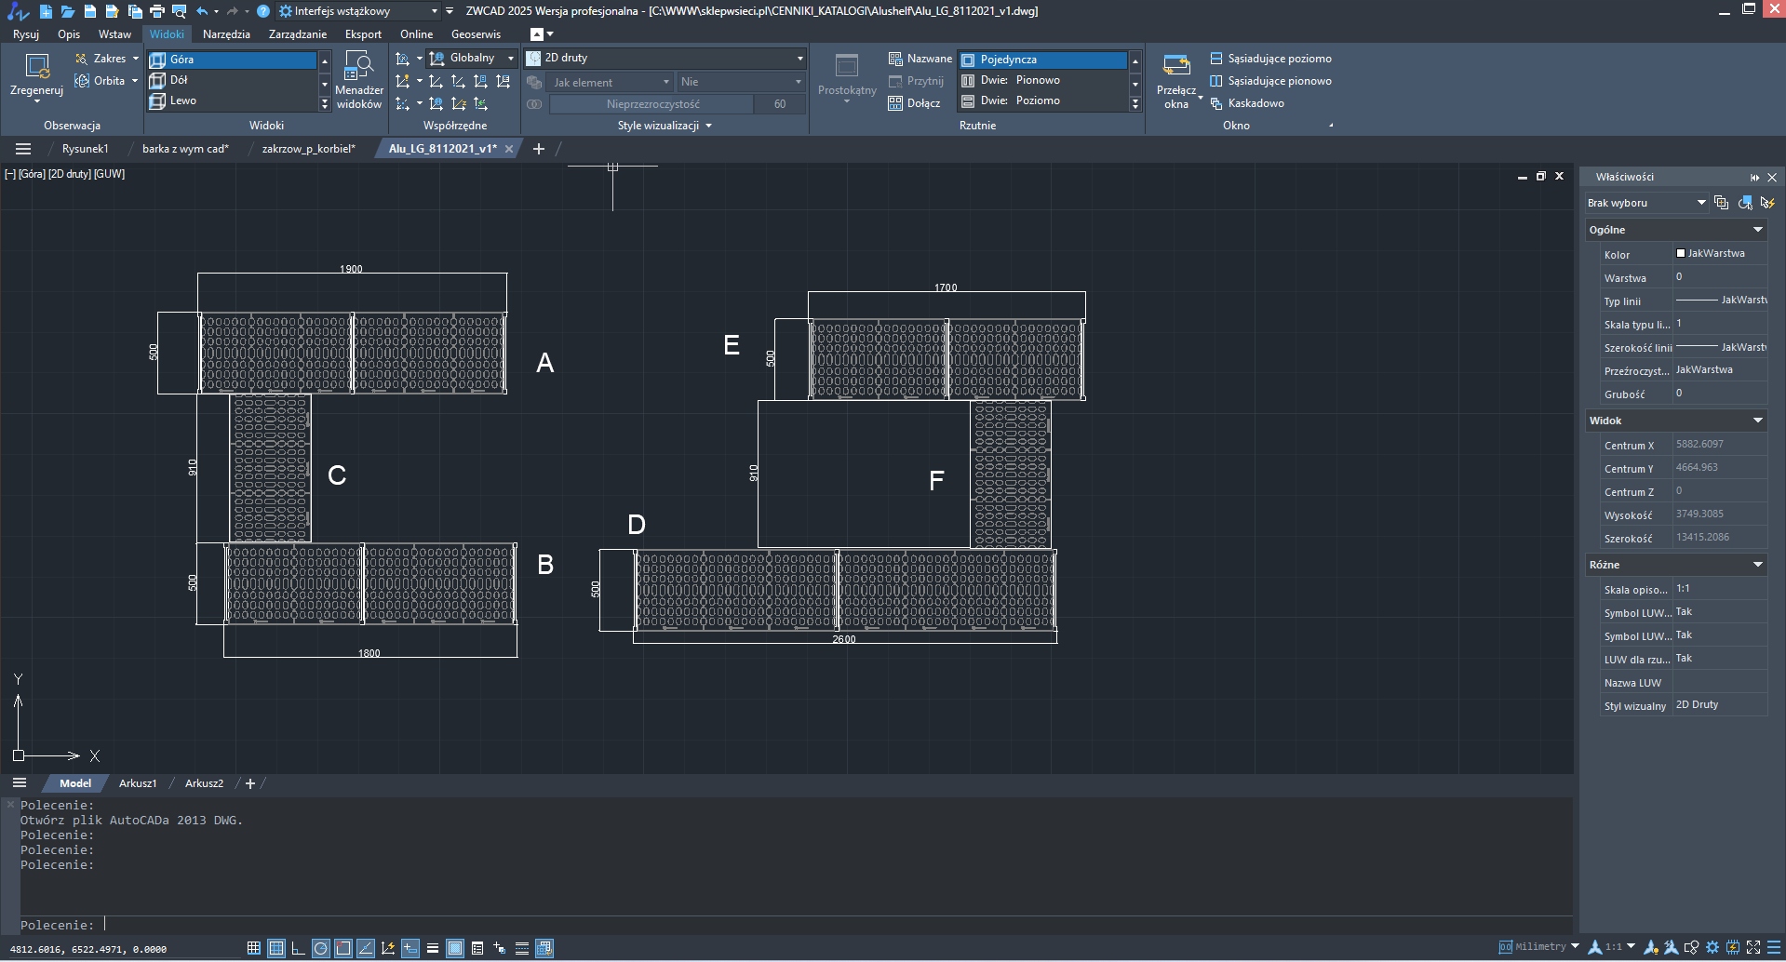Open the Narzędzia ribbon tab
This screenshot has height=962, width=1786.
point(226,34)
